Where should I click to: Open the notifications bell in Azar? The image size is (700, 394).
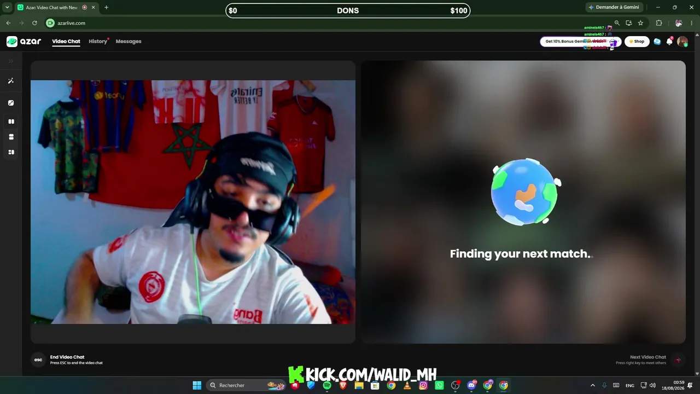669,42
